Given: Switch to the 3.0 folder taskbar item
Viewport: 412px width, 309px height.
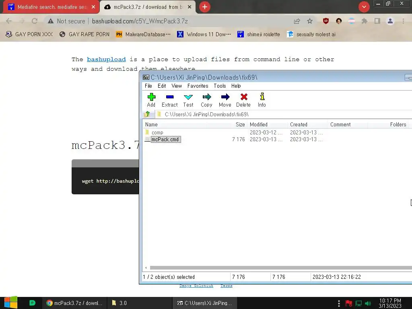Looking at the screenshot, I should point(139,303).
